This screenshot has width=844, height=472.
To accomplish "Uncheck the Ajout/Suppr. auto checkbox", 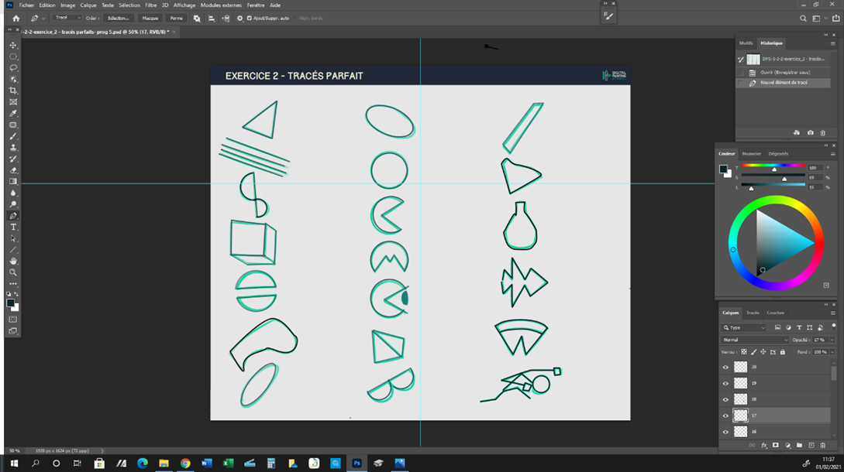I will [x=249, y=18].
